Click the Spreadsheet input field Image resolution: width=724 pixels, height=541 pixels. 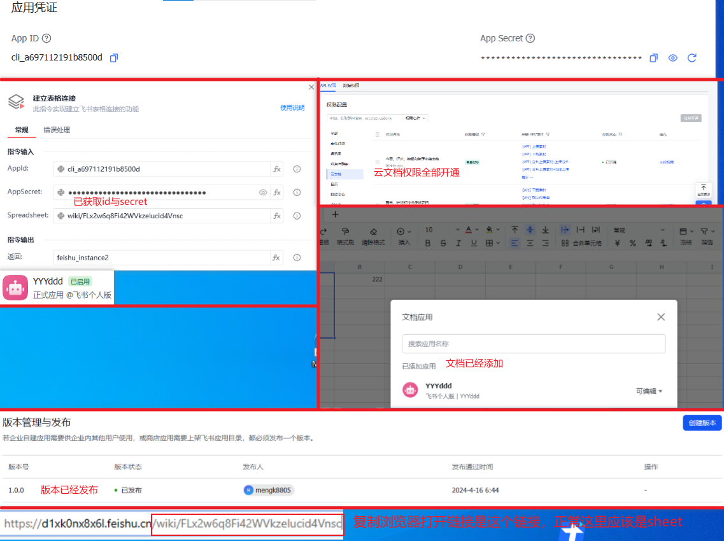point(161,216)
